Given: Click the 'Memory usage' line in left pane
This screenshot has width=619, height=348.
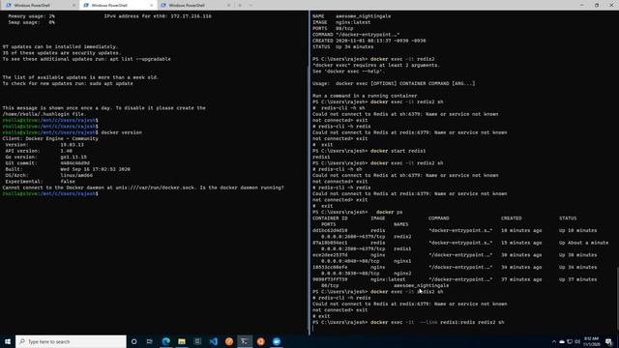Looking at the screenshot, I should tap(31, 16).
